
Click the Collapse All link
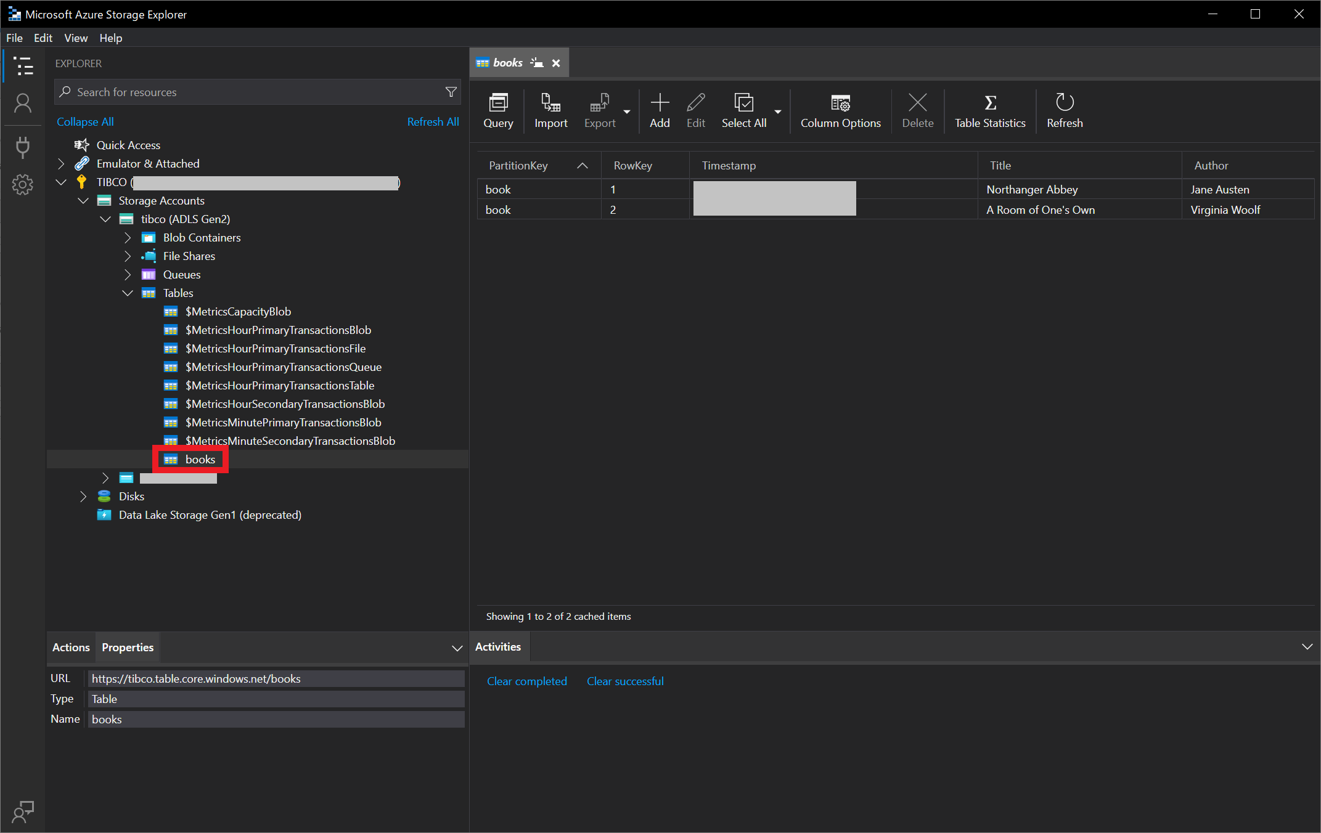click(85, 121)
